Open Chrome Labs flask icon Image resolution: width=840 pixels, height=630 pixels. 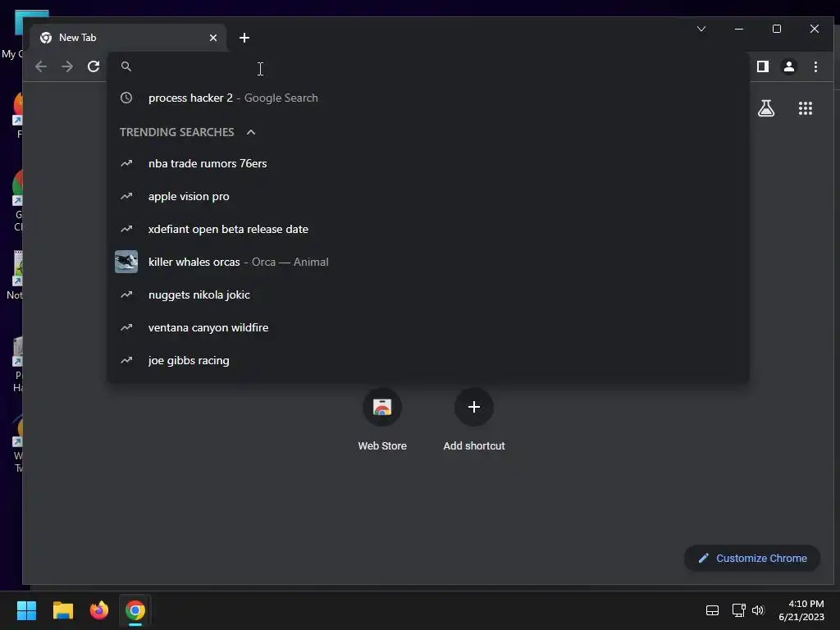[766, 108]
